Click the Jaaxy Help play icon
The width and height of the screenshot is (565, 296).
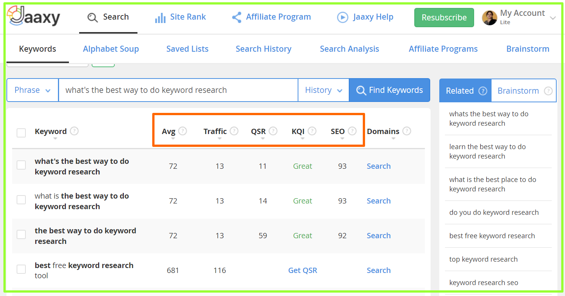[342, 17]
